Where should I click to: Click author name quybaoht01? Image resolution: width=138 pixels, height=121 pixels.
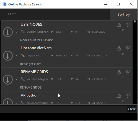(34, 55)
